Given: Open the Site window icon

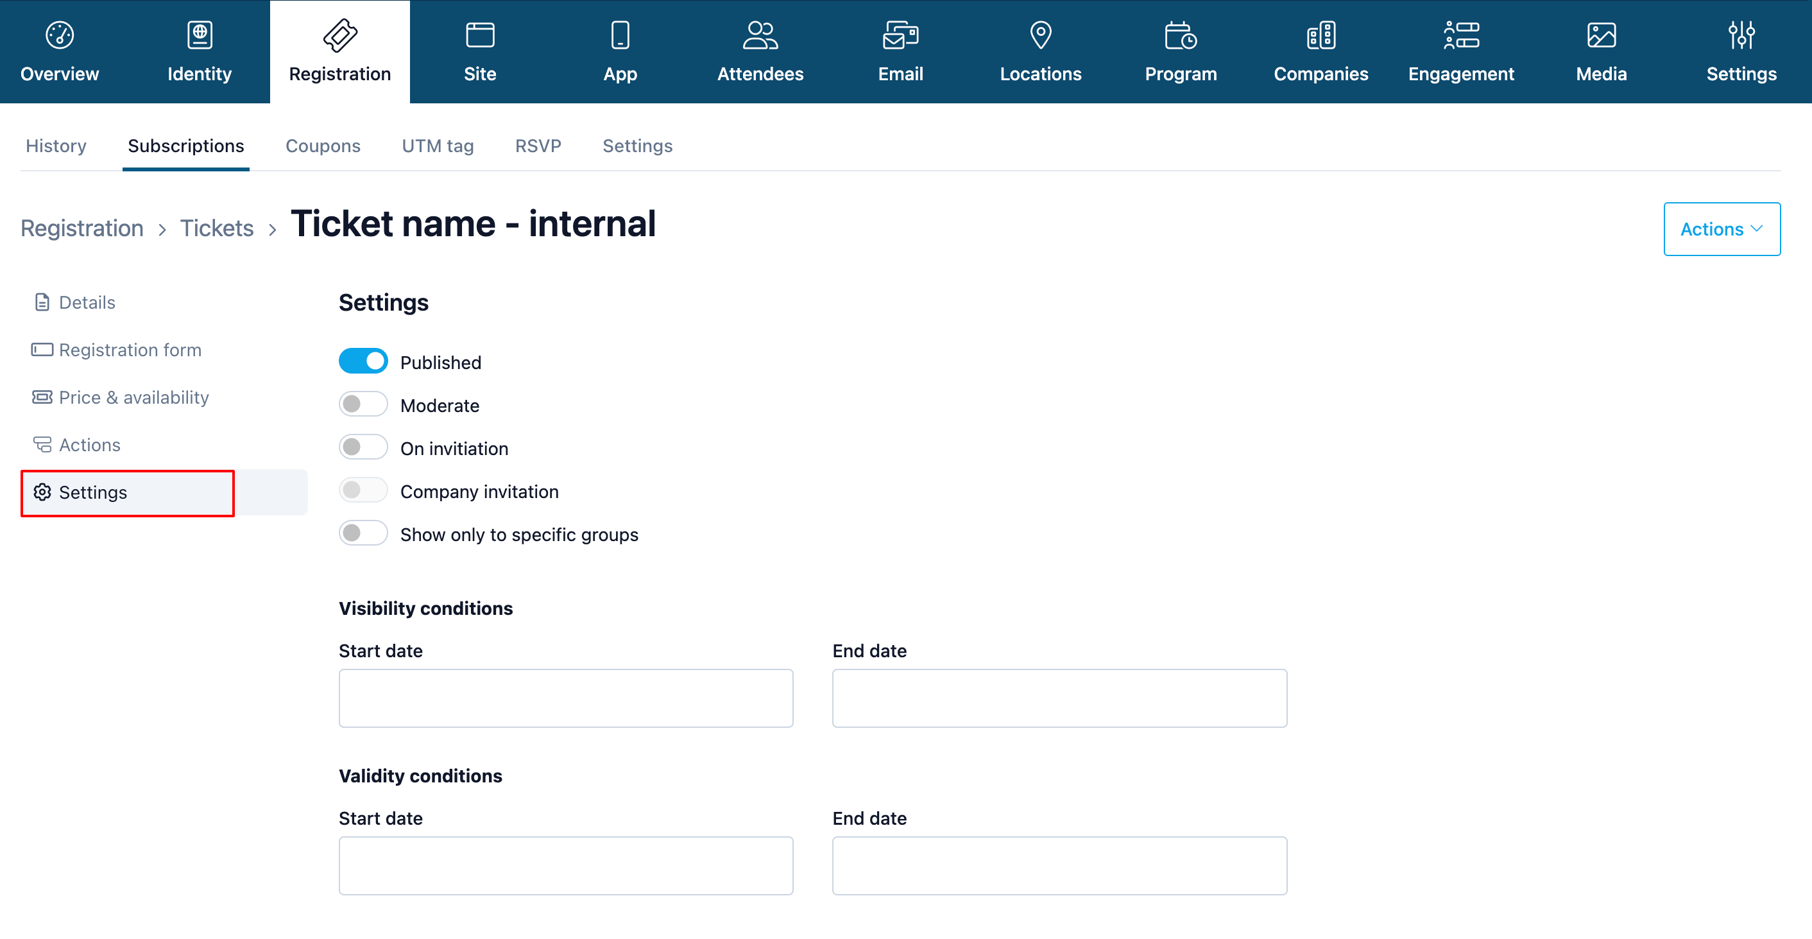Looking at the screenshot, I should 481,35.
